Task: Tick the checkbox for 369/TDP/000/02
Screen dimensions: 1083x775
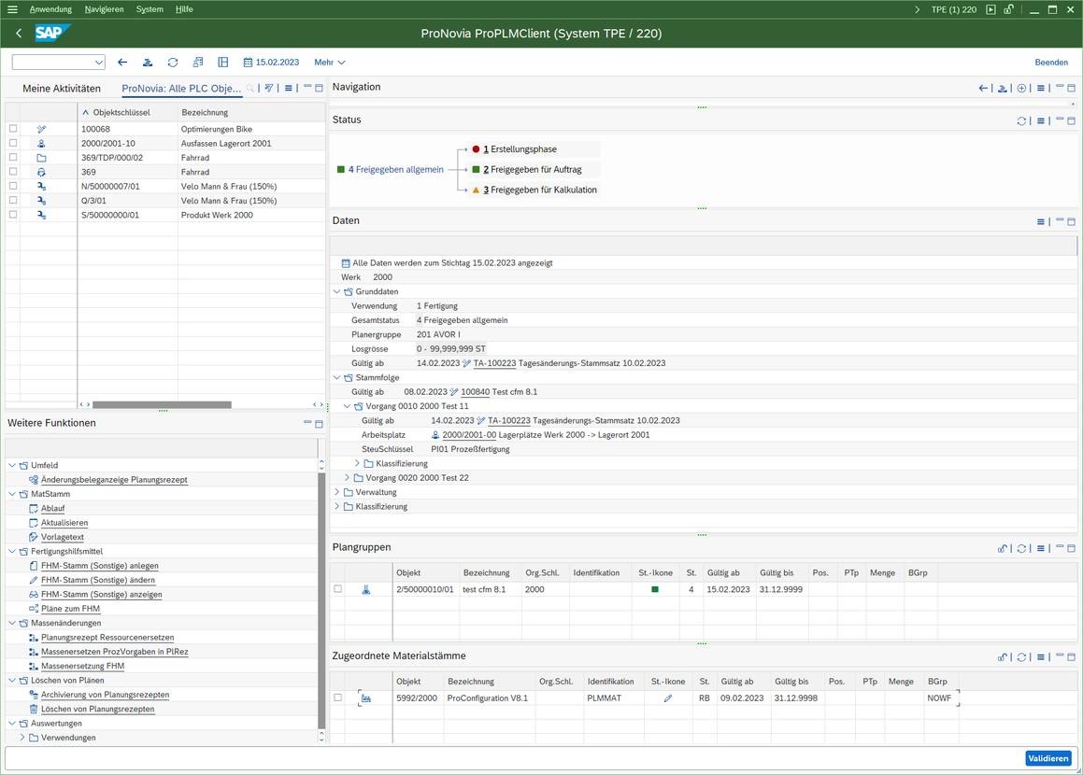Action: [13, 158]
